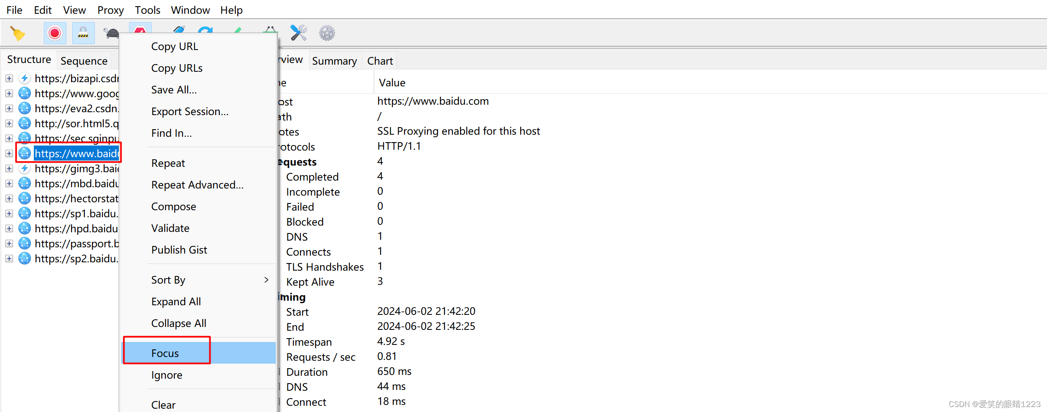Expand the https://sp2.baidu tree node
The height and width of the screenshot is (412, 1047).
click(x=9, y=259)
